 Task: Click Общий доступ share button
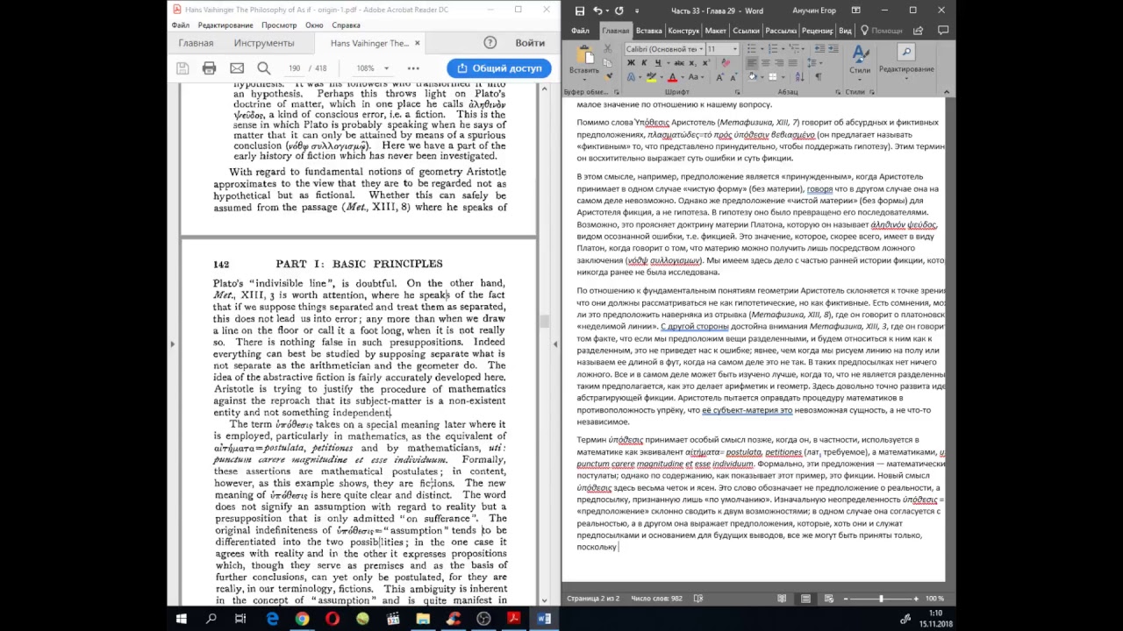point(499,67)
